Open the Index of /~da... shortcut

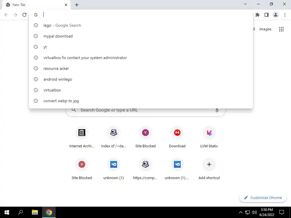114,137
